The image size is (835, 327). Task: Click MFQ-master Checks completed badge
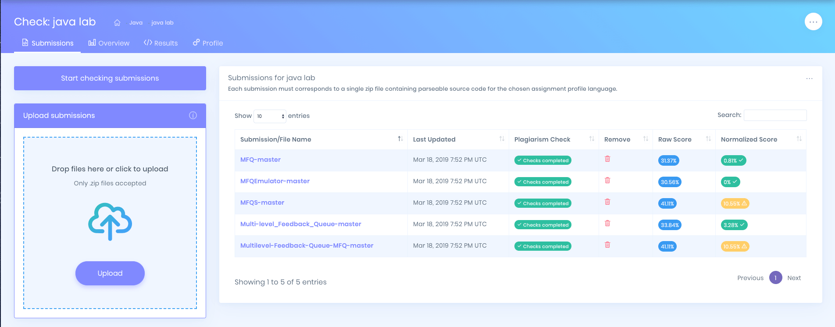tap(543, 160)
